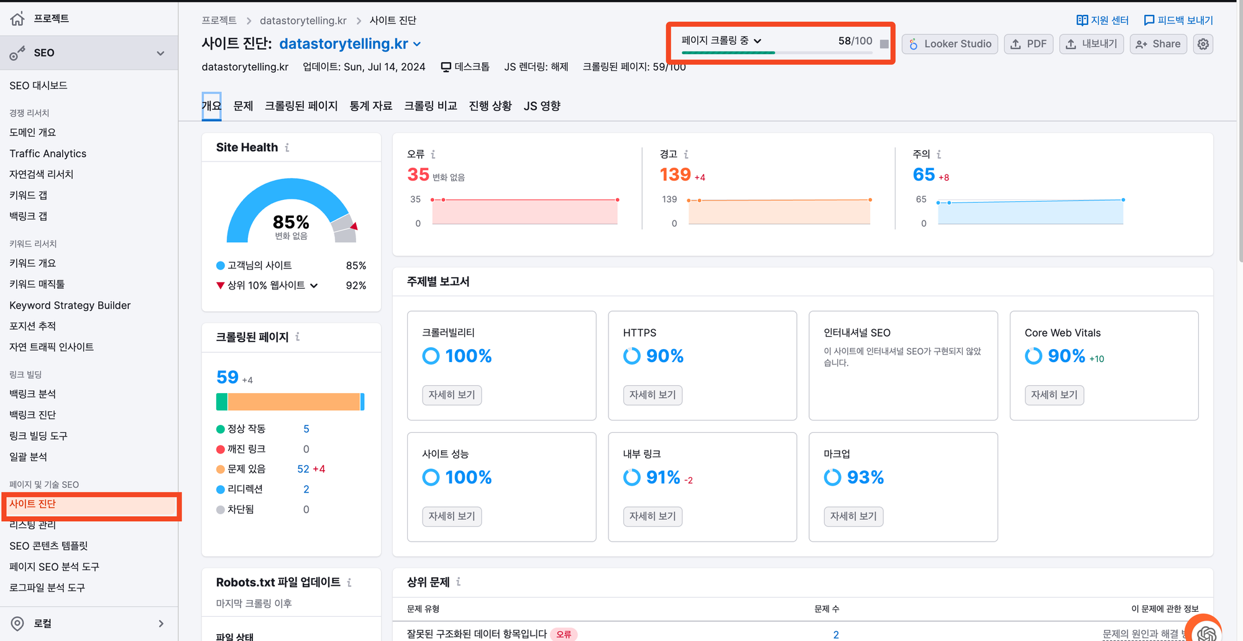
Task: Click the Site Health 85% gauge
Action: click(x=291, y=210)
